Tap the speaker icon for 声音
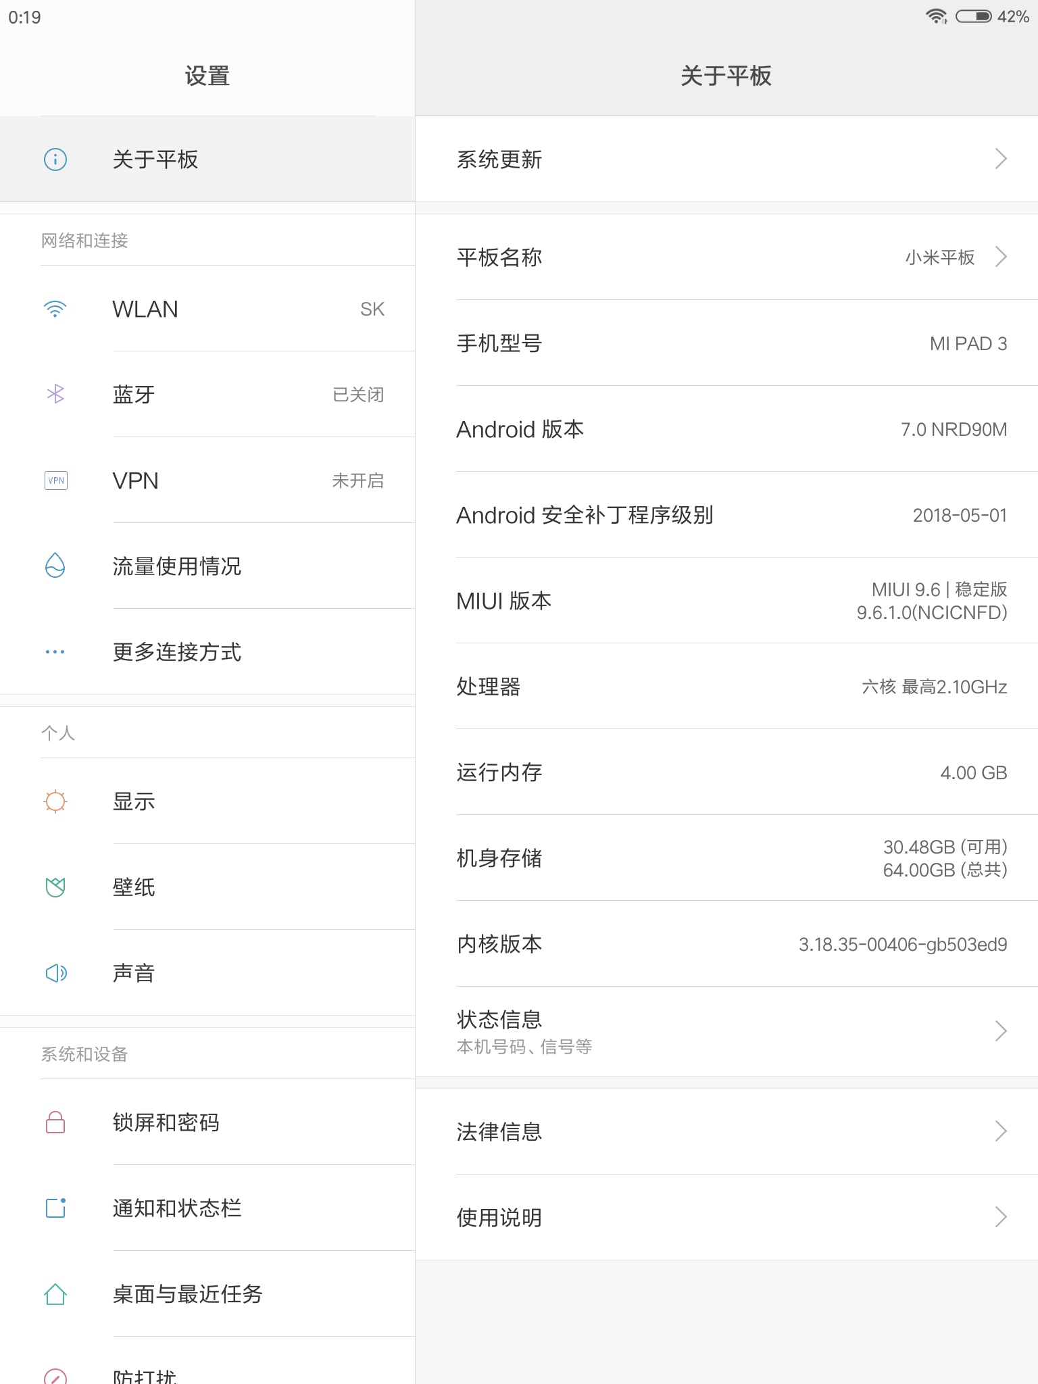Screen dimensions: 1038x1384 [56, 973]
